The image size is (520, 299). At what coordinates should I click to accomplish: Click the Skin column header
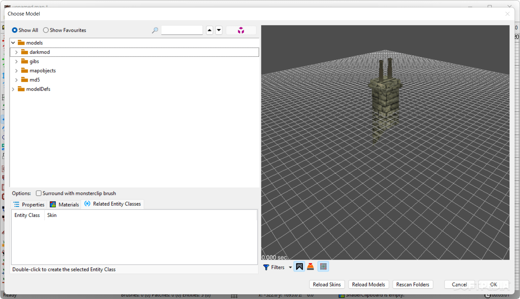click(x=52, y=215)
